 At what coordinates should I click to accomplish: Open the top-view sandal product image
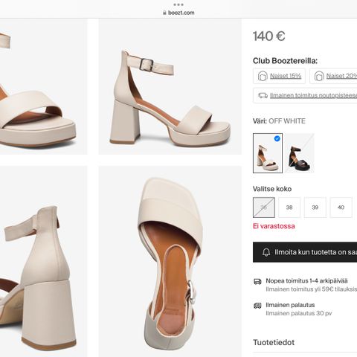click(x=170, y=262)
